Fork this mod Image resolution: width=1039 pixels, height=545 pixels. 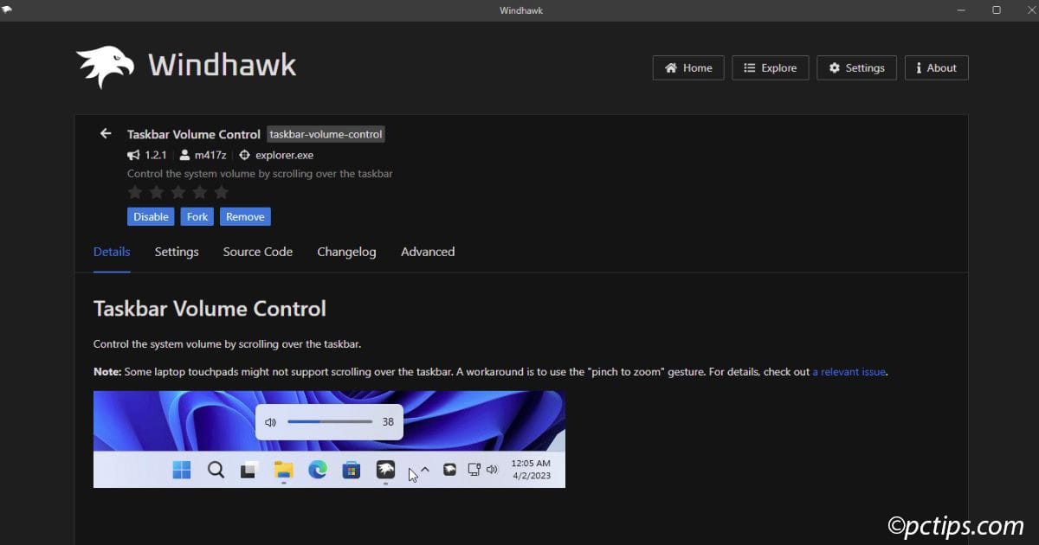click(x=197, y=216)
